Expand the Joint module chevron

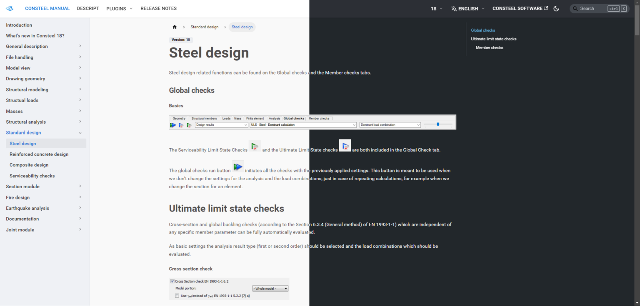pos(80,230)
